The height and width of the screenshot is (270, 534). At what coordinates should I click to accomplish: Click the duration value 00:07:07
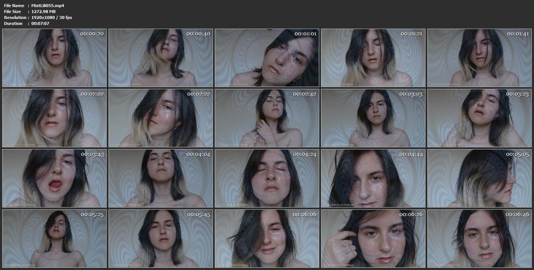tap(40, 23)
